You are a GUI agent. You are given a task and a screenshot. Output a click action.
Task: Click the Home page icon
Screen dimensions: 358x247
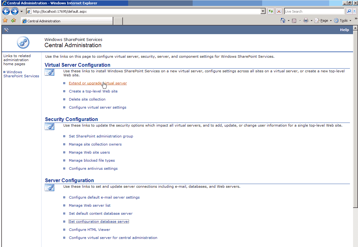283,20
